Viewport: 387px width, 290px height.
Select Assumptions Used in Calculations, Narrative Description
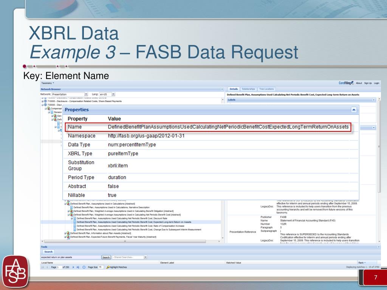click(x=111, y=207)
